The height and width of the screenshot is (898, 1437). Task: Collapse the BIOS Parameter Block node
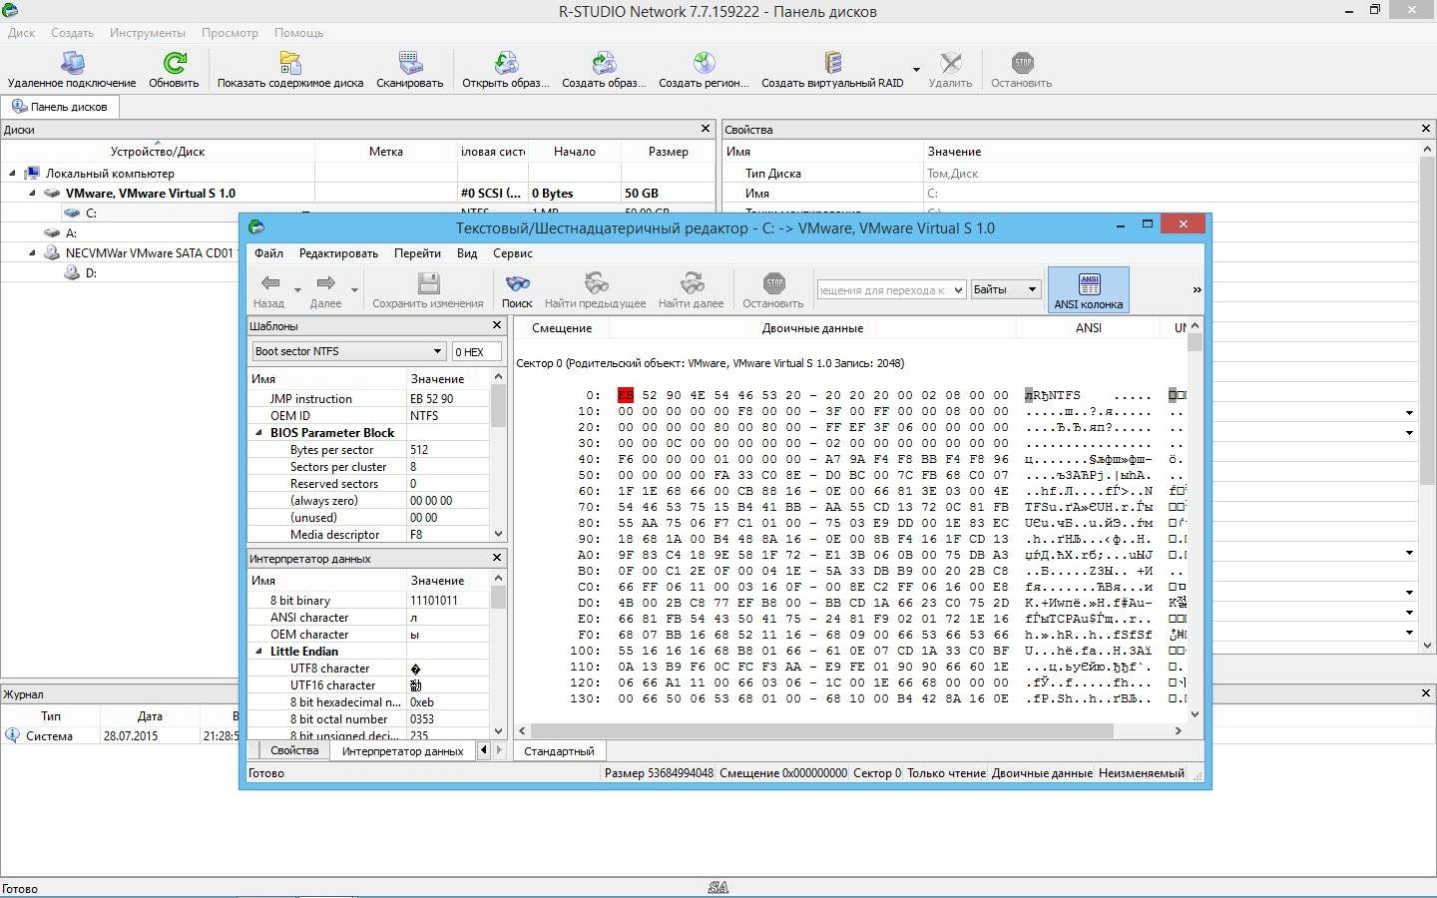[259, 433]
